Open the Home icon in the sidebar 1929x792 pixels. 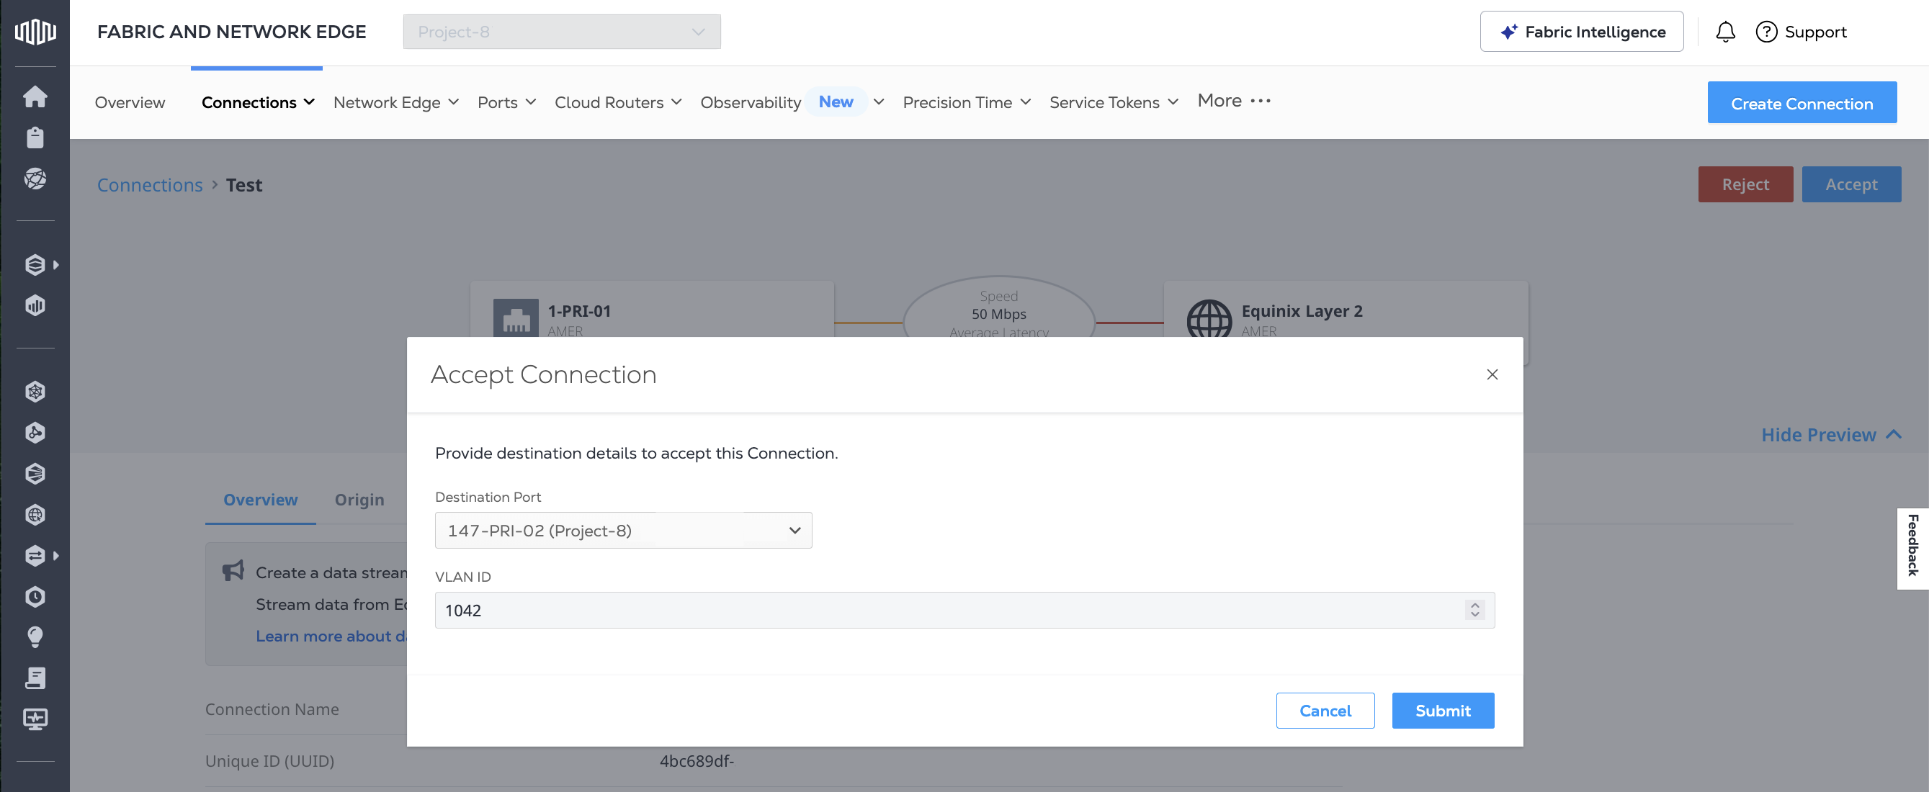point(35,96)
